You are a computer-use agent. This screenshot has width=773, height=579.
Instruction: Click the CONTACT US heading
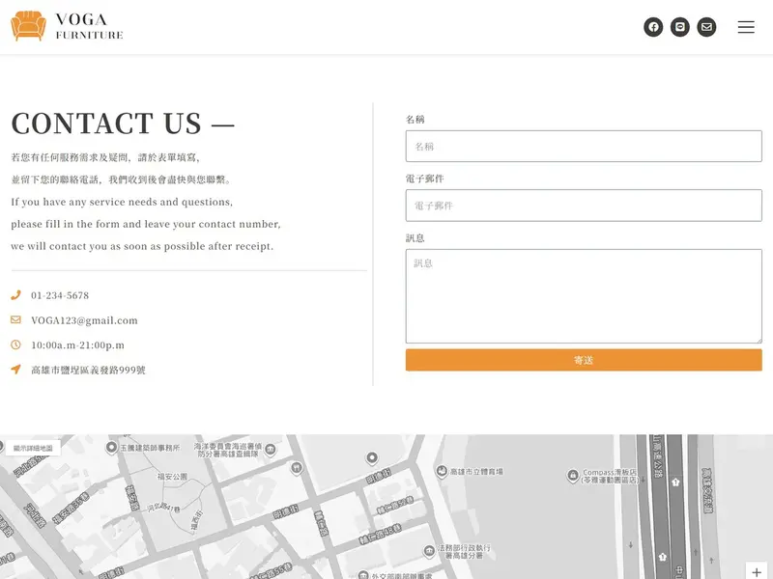(123, 124)
